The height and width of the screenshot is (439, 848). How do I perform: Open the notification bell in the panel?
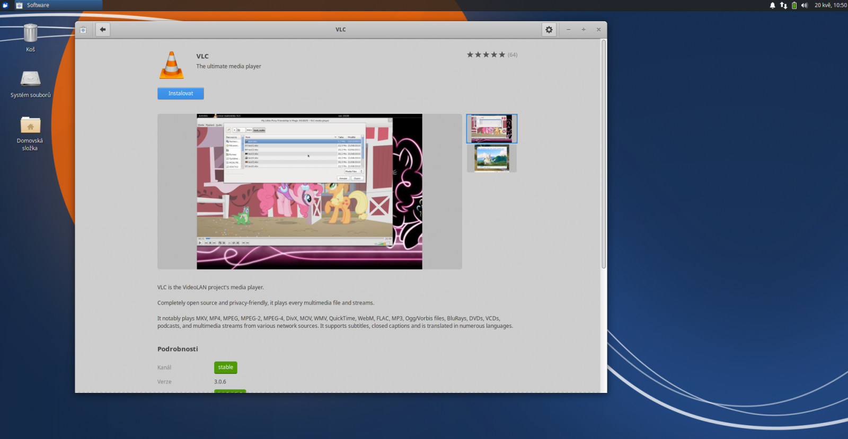coord(772,5)
